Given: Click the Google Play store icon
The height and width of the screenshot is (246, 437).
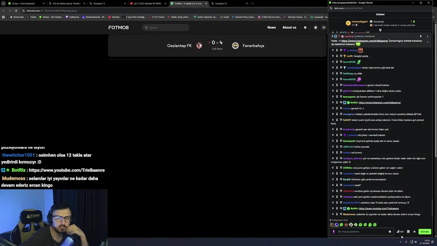Looking at the screenshot, I should (x=324, y=28).
